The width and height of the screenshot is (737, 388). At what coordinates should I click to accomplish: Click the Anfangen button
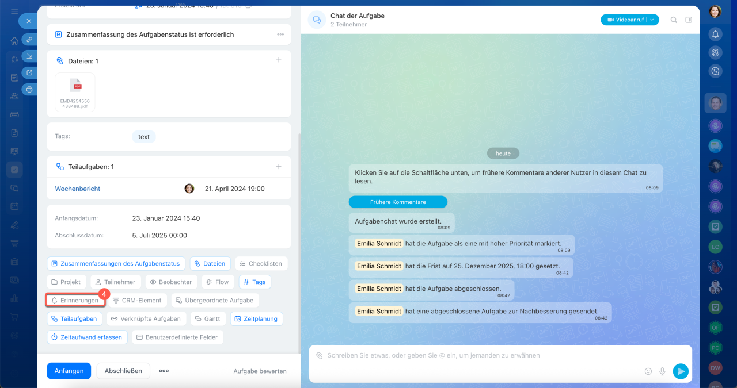(69, 371)
